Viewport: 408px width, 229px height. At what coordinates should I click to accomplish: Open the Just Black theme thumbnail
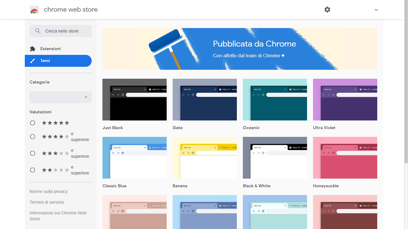coord(134,100)
